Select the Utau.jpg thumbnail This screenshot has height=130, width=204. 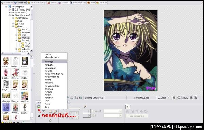6,97
